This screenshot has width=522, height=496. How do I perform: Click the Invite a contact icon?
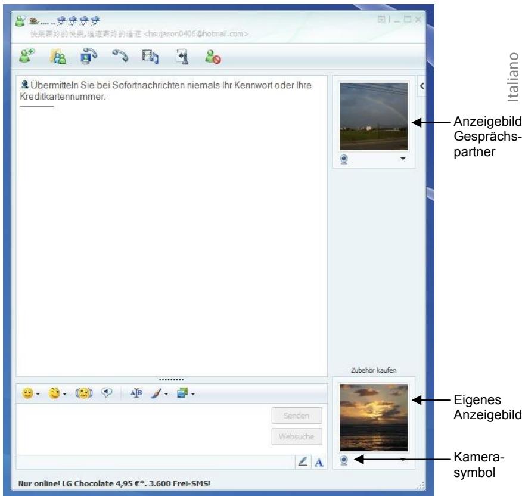[x=27, y=55]
